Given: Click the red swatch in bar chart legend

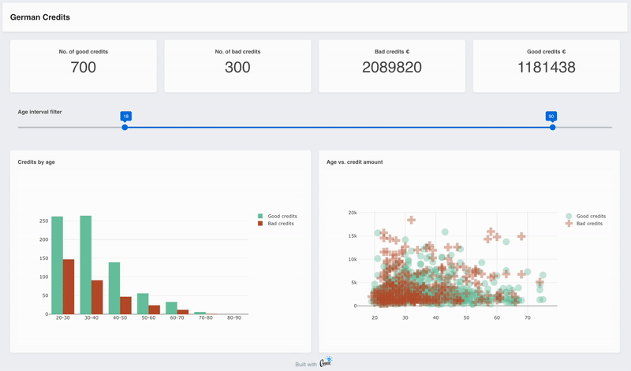Looking at the screenshot, I should 260,224.
